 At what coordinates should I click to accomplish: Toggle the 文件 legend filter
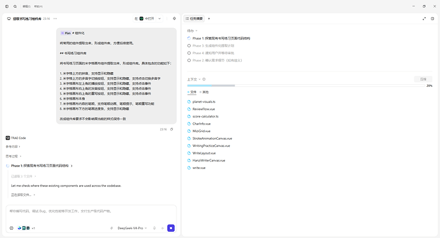pyautogui.click(x=192, y=92)
